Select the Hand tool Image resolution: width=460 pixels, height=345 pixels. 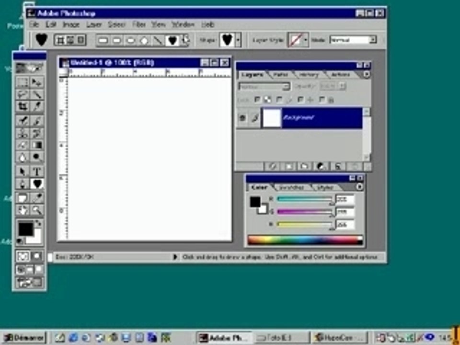coord(23,210)
